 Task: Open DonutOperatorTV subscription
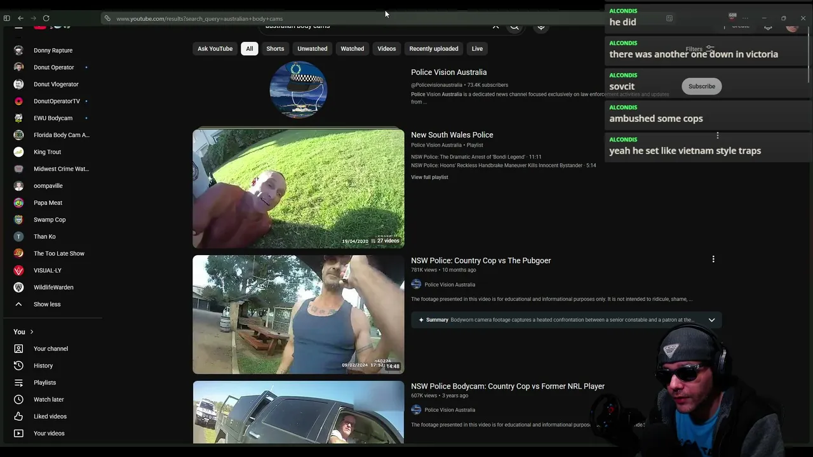point(57,101)
